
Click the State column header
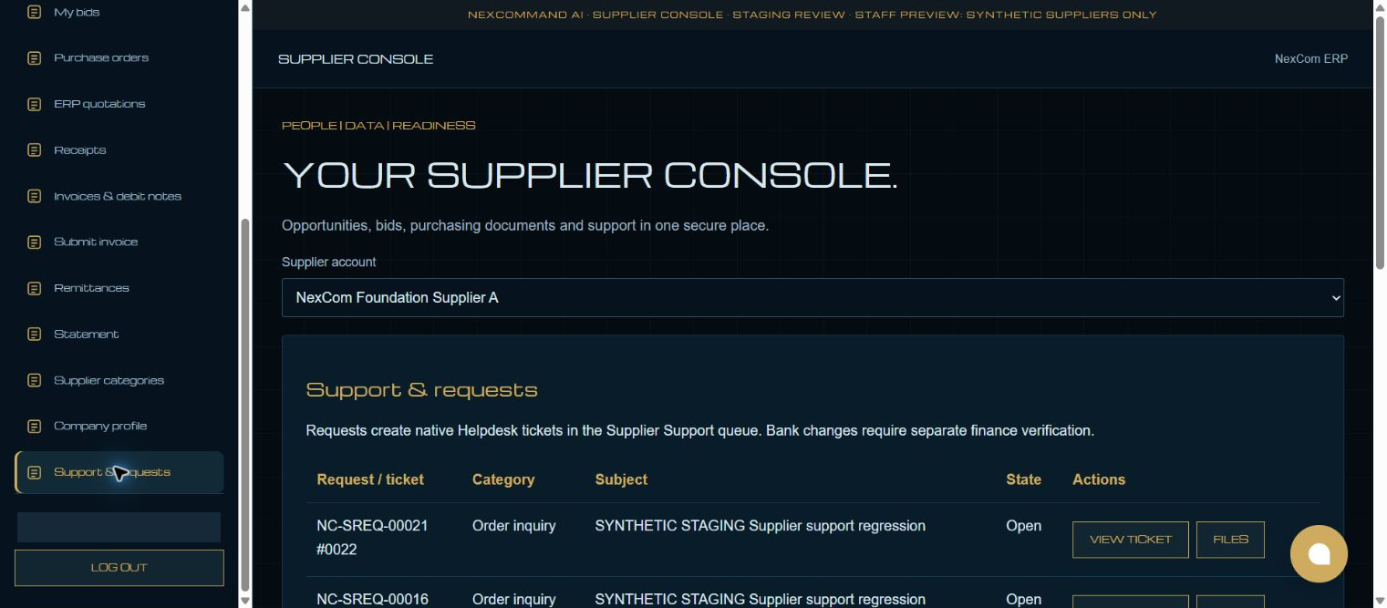pyautogui.click(x=1023, y=479)
